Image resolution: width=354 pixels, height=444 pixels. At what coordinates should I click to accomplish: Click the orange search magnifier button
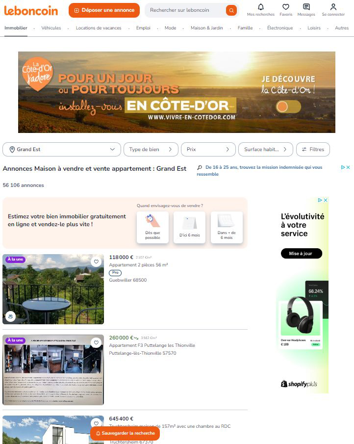point(231,10)
